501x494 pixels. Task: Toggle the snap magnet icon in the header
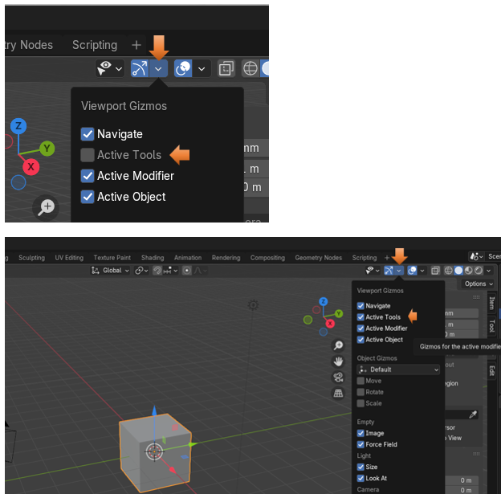tap(158, 271)
